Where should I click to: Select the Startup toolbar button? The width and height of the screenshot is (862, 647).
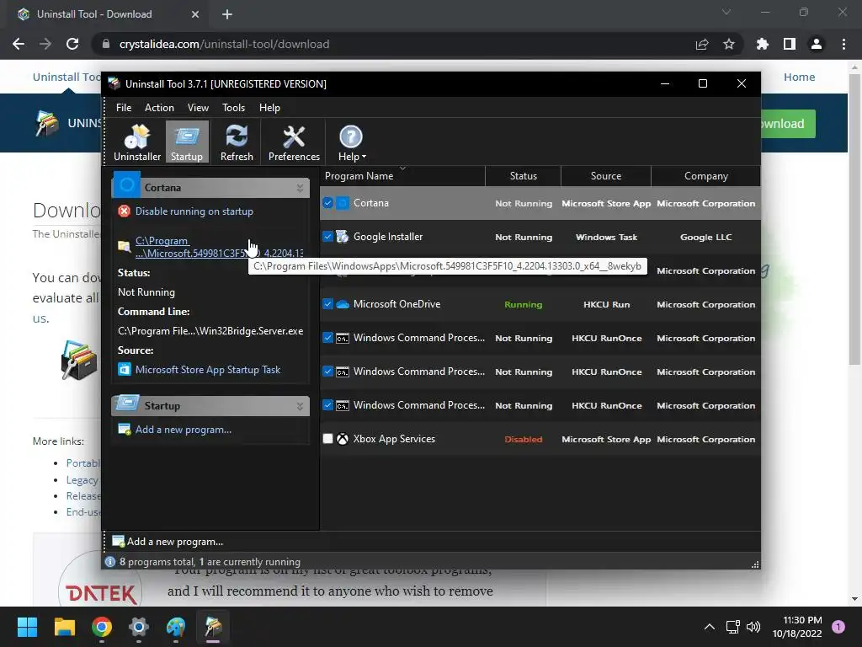(x=187, y=142)
